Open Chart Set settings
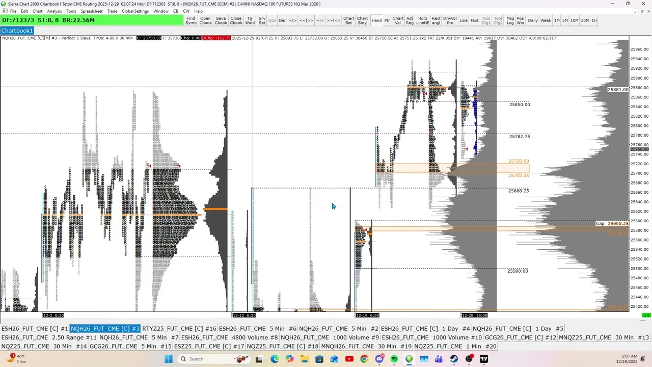The height and width of the screenshot is (367, 652). 348,20
